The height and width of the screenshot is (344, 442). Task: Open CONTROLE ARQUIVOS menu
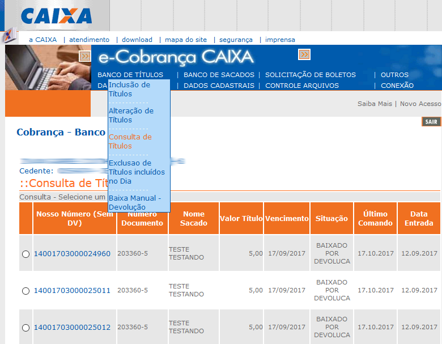pos(302,86)
